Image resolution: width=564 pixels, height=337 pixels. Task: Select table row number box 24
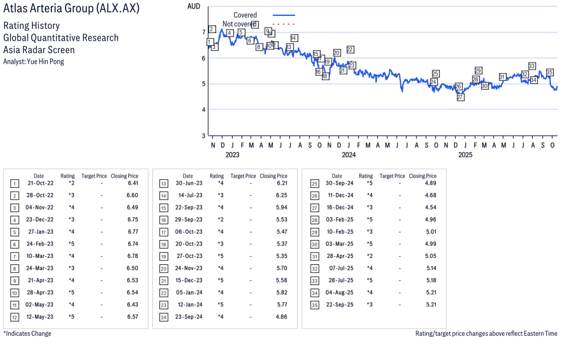164,316
